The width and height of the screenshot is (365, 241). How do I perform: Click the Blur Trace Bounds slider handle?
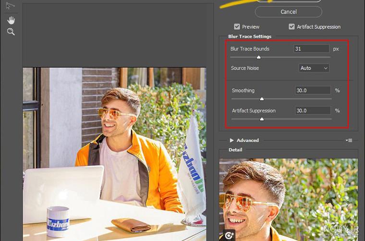coord(258,57)
